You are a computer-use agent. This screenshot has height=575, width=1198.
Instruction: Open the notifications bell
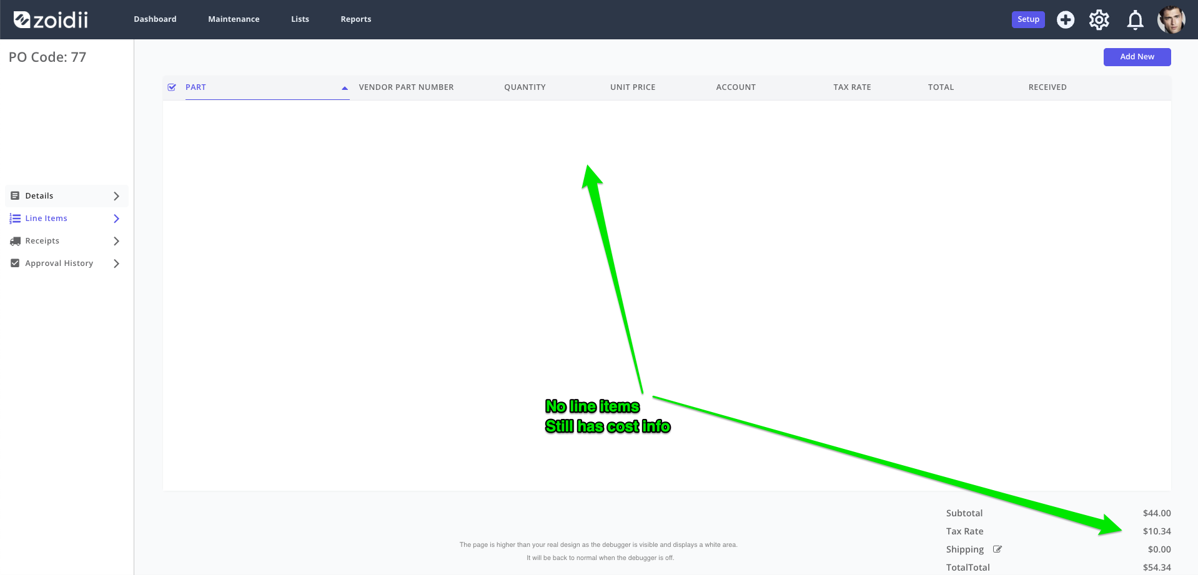(x=1135, y=20)
